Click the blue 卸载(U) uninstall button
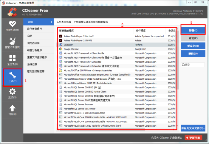 pos(193,30)
